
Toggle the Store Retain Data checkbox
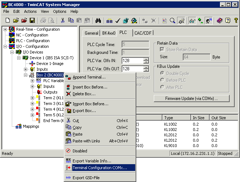tap(162, 49)
